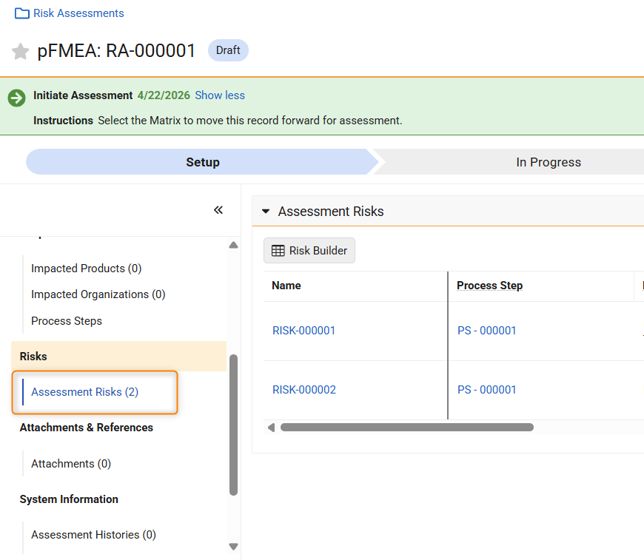The width and height of the screenshot is (644, 560).
Task: Collapse the left sidebar with double chevron
Action: pos(218,210)
